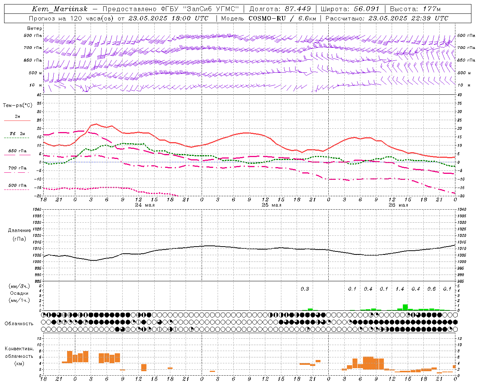The image size is (477, 382).
Task: Click the Рассчитано: 23.05.2025 22:39 UTC timestamp
Action: pyautogui.click(x=387, y=18)
